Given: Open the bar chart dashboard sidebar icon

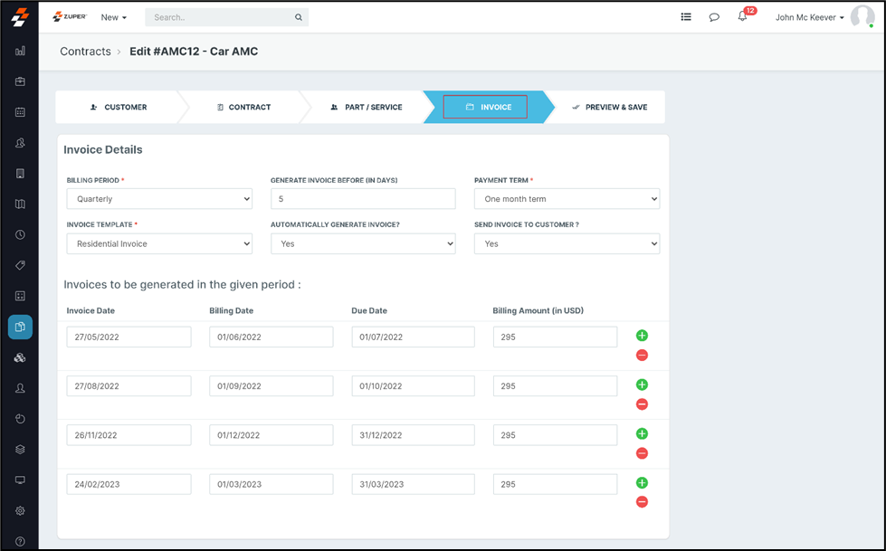Looking at the screenshot, I should coord(20,52).
